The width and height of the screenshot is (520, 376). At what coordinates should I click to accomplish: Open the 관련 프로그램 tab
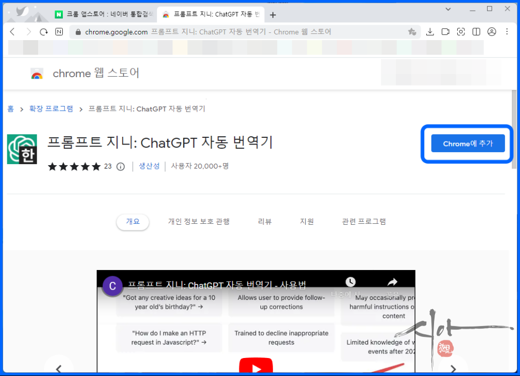click(364, 222)
